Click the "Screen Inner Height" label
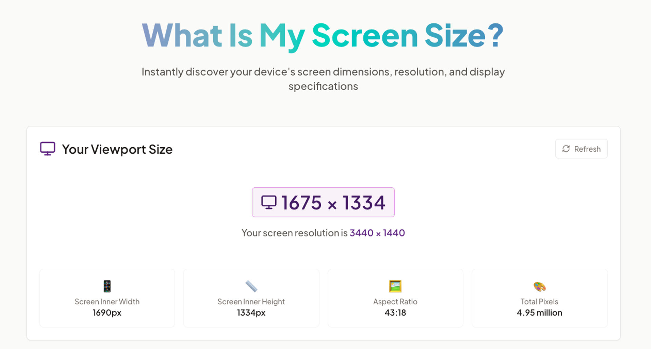Screen dimensions: 651x349 point(251,302)
